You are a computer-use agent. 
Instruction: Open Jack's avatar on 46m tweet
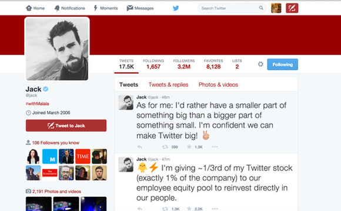126,102
